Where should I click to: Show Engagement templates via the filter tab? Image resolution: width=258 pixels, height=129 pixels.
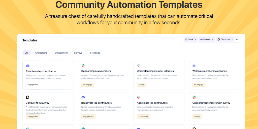tap(61, 53)
